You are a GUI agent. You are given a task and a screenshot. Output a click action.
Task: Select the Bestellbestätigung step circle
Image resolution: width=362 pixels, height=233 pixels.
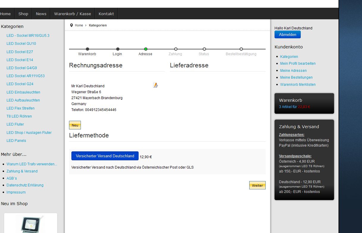[x=241, y=49]
